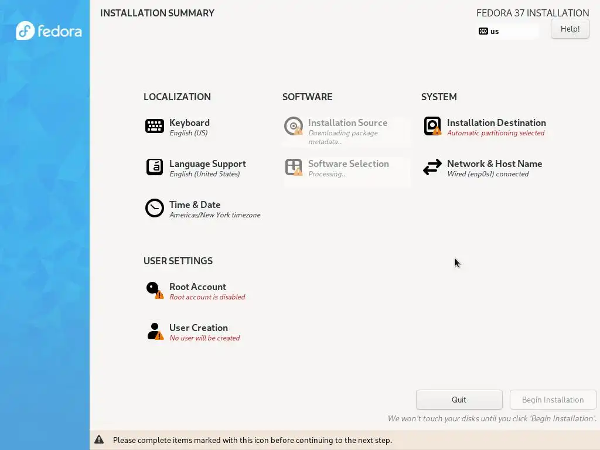Open User Creation settings label
This screenshot has width=600, height=450.
pos(198,328)
